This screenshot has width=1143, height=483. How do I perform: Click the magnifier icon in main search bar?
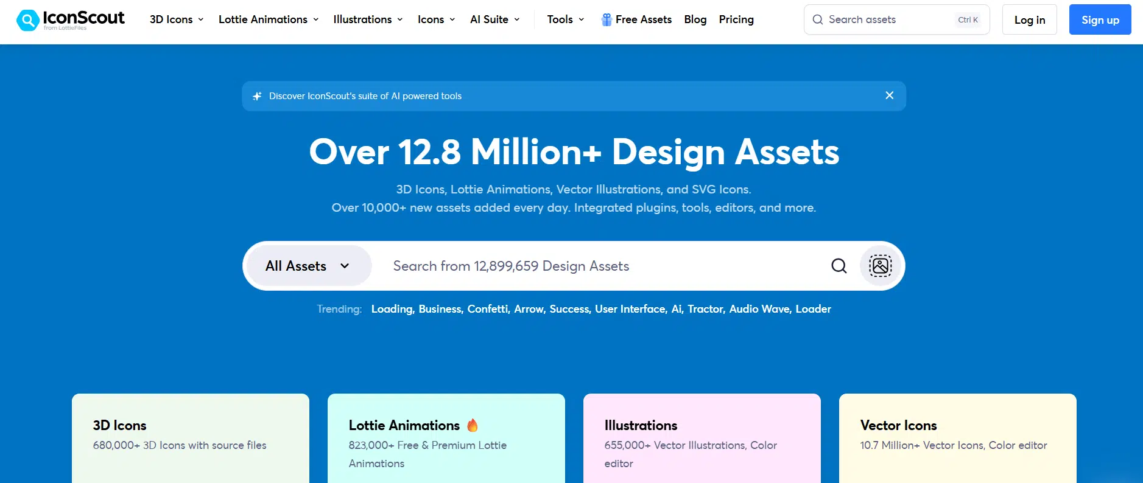coord(839,266)
